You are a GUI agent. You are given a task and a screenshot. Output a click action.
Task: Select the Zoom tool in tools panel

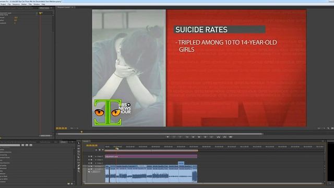pos(79,171)
